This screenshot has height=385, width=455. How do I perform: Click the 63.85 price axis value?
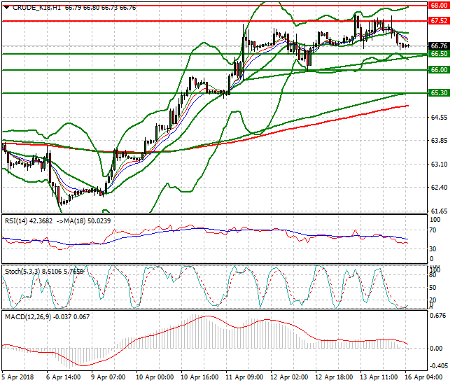coord(439,141)
